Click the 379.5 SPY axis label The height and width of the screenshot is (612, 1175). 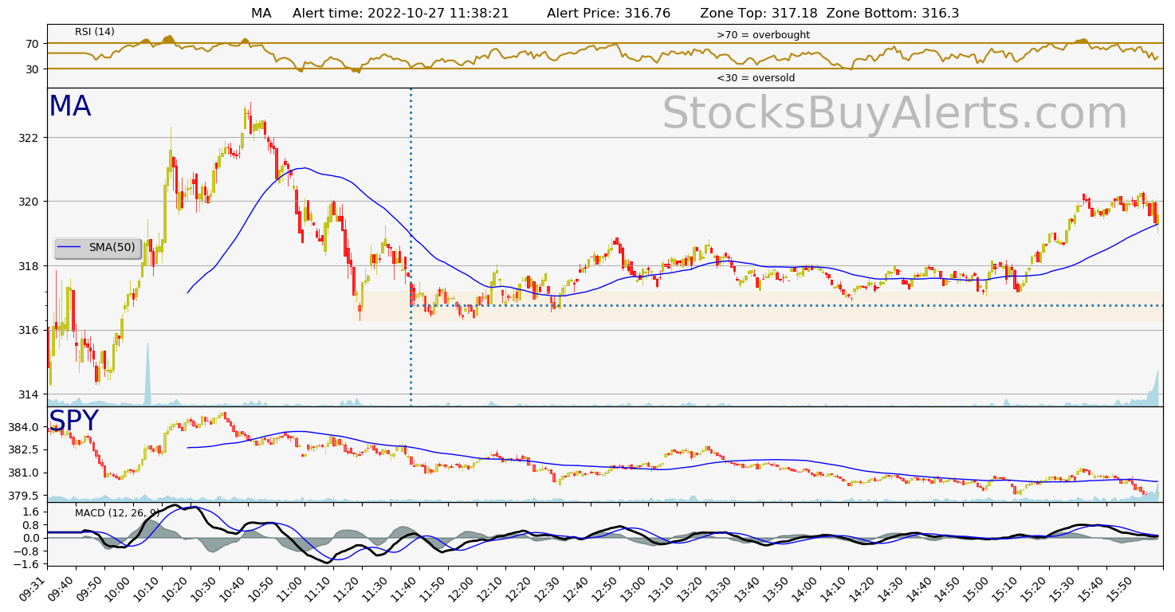(x=23, y=496)
